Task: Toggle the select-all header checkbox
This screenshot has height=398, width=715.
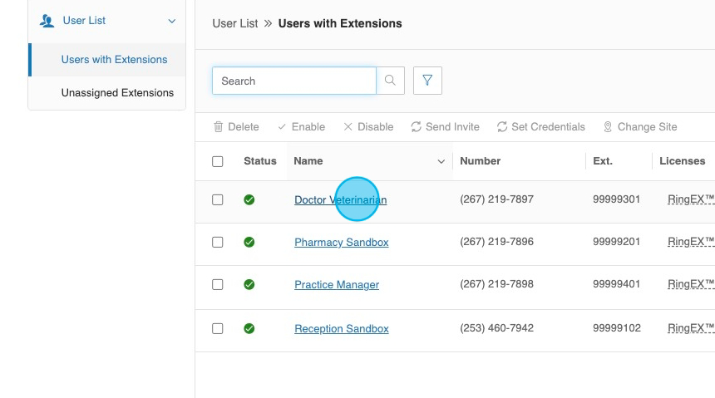Action: tap(218, 161)
